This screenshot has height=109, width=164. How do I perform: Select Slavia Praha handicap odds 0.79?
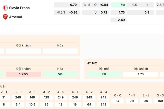67,5
